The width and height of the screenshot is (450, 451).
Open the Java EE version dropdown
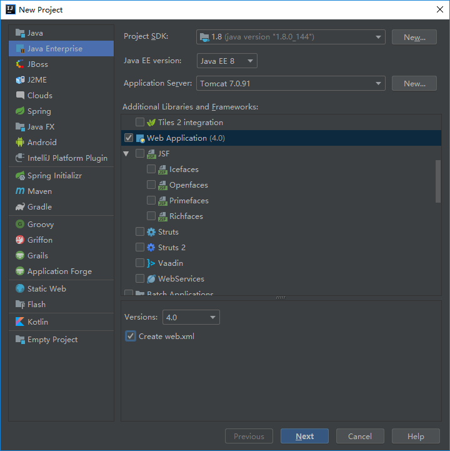(227, 61)
